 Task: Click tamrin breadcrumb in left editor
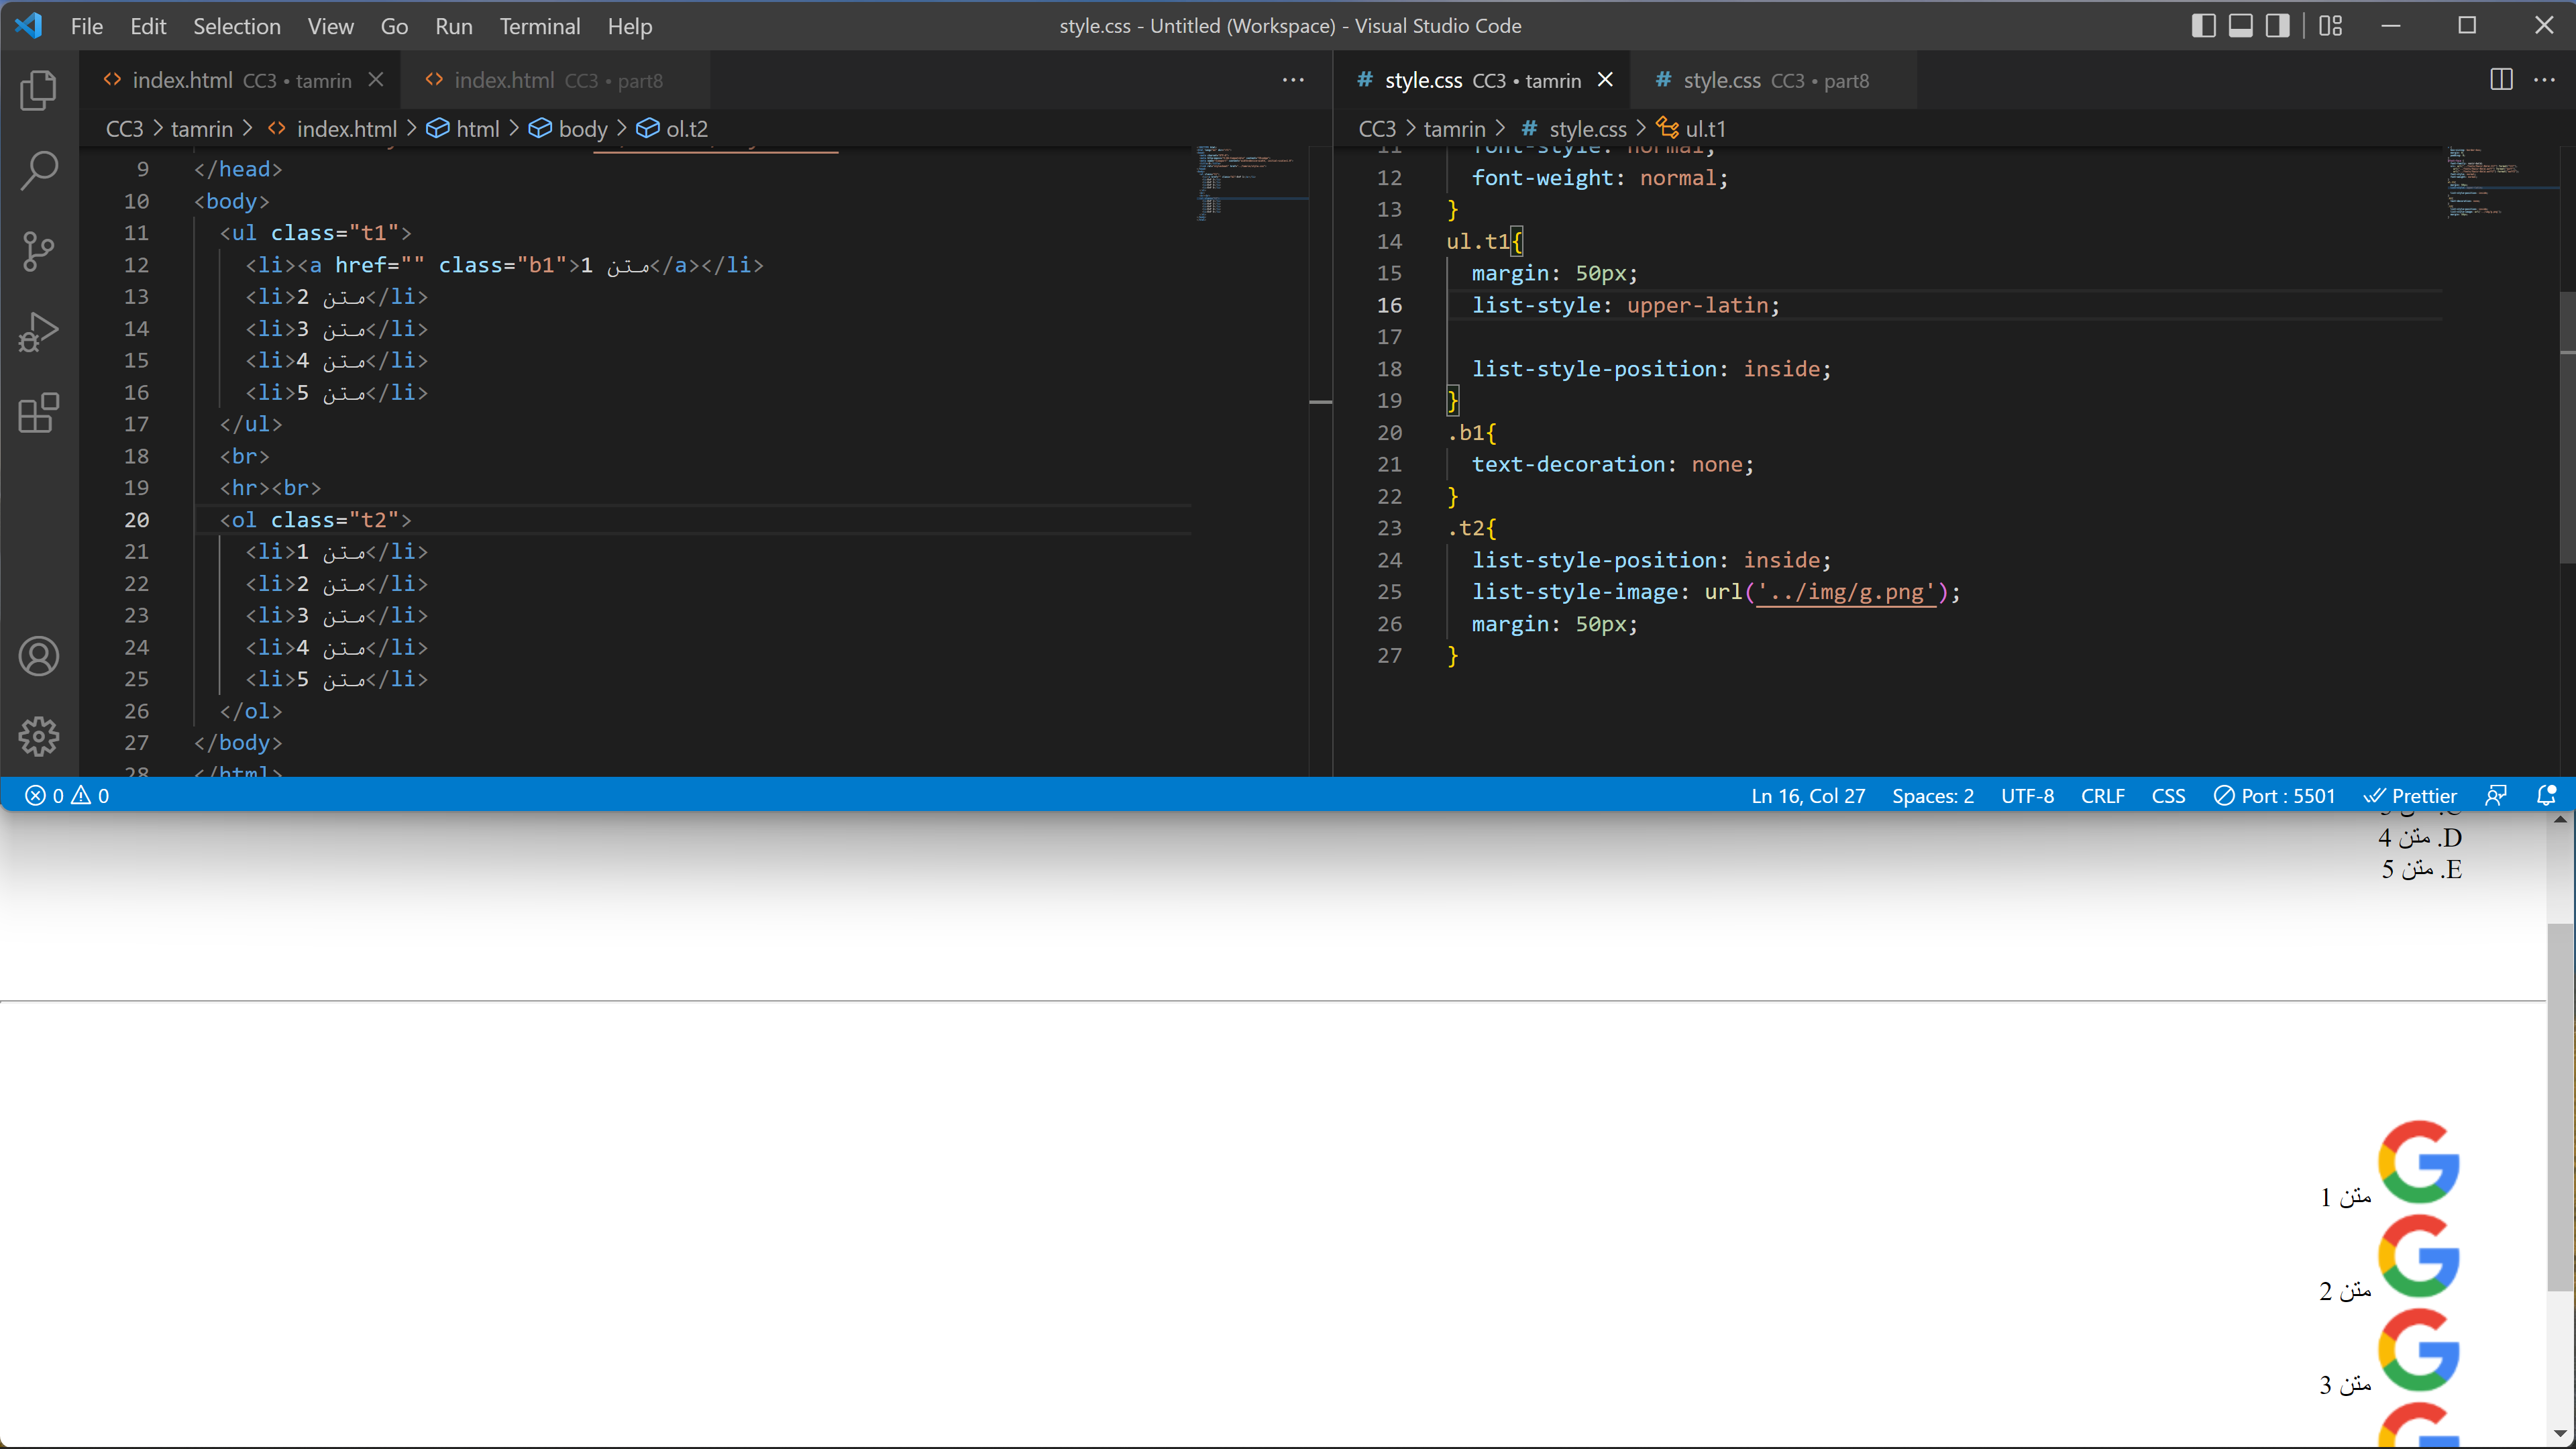point(201,129)
